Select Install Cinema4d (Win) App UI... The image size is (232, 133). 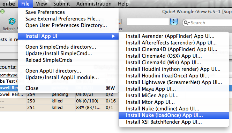coord(174,63)
